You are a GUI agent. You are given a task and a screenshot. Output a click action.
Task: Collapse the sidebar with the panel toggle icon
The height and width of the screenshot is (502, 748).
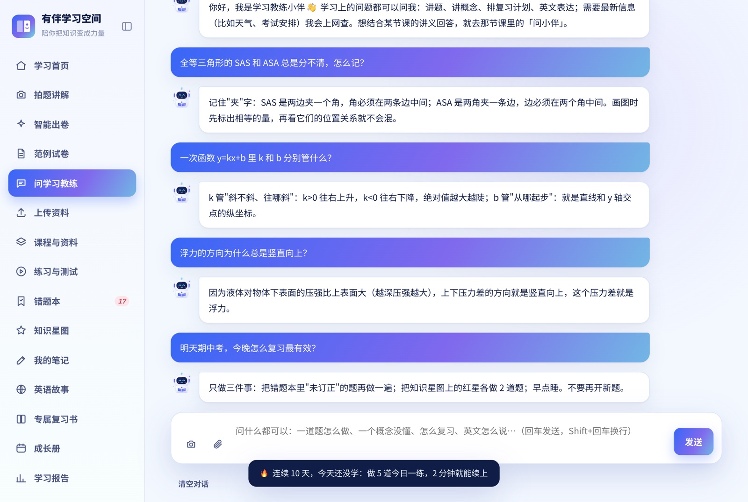point(127,26)
